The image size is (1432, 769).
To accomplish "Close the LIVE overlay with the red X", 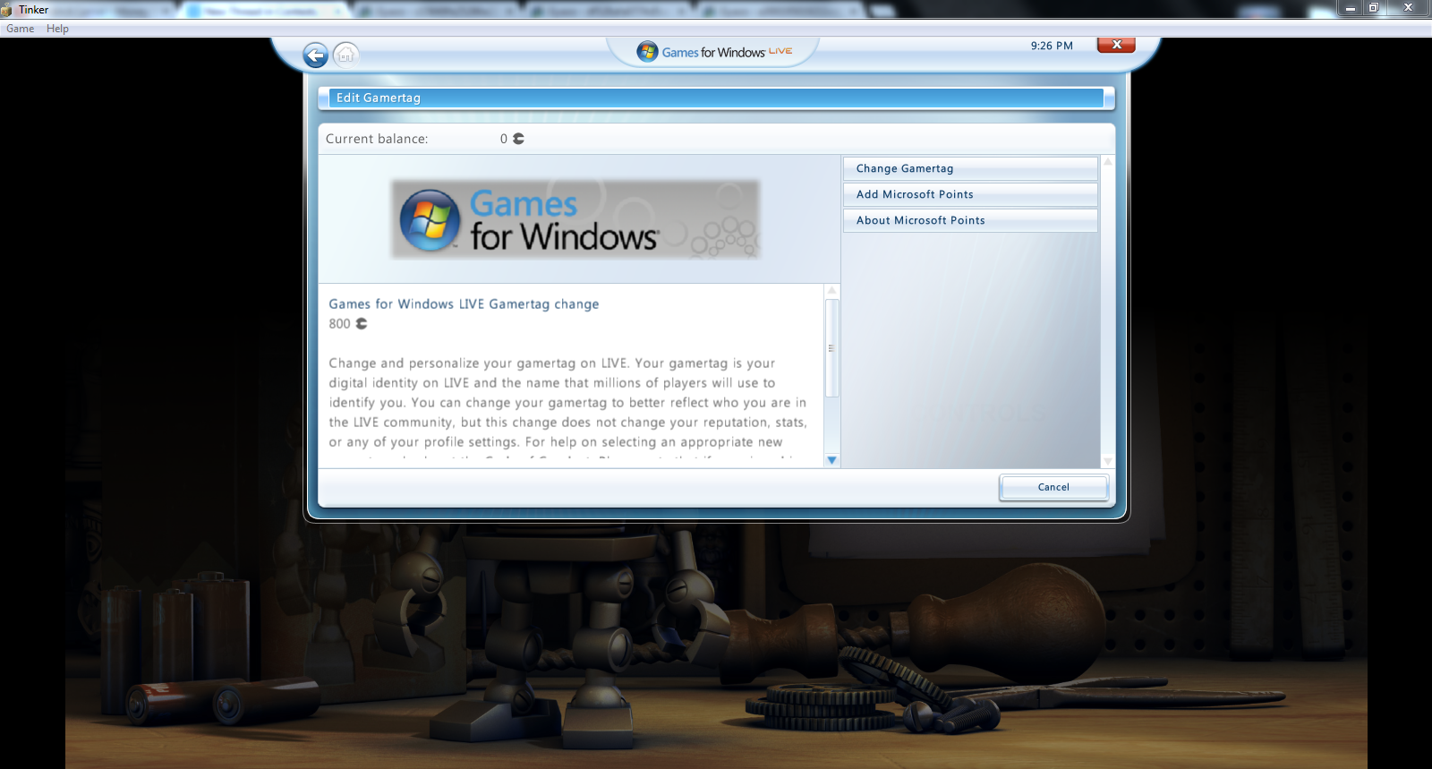I will (1116, 45).
